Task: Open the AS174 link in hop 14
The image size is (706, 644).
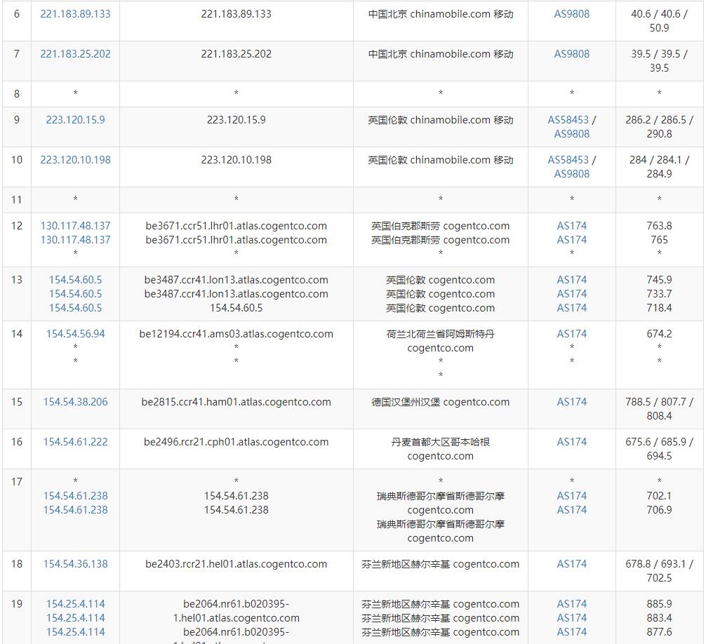Action: point(571,334)
